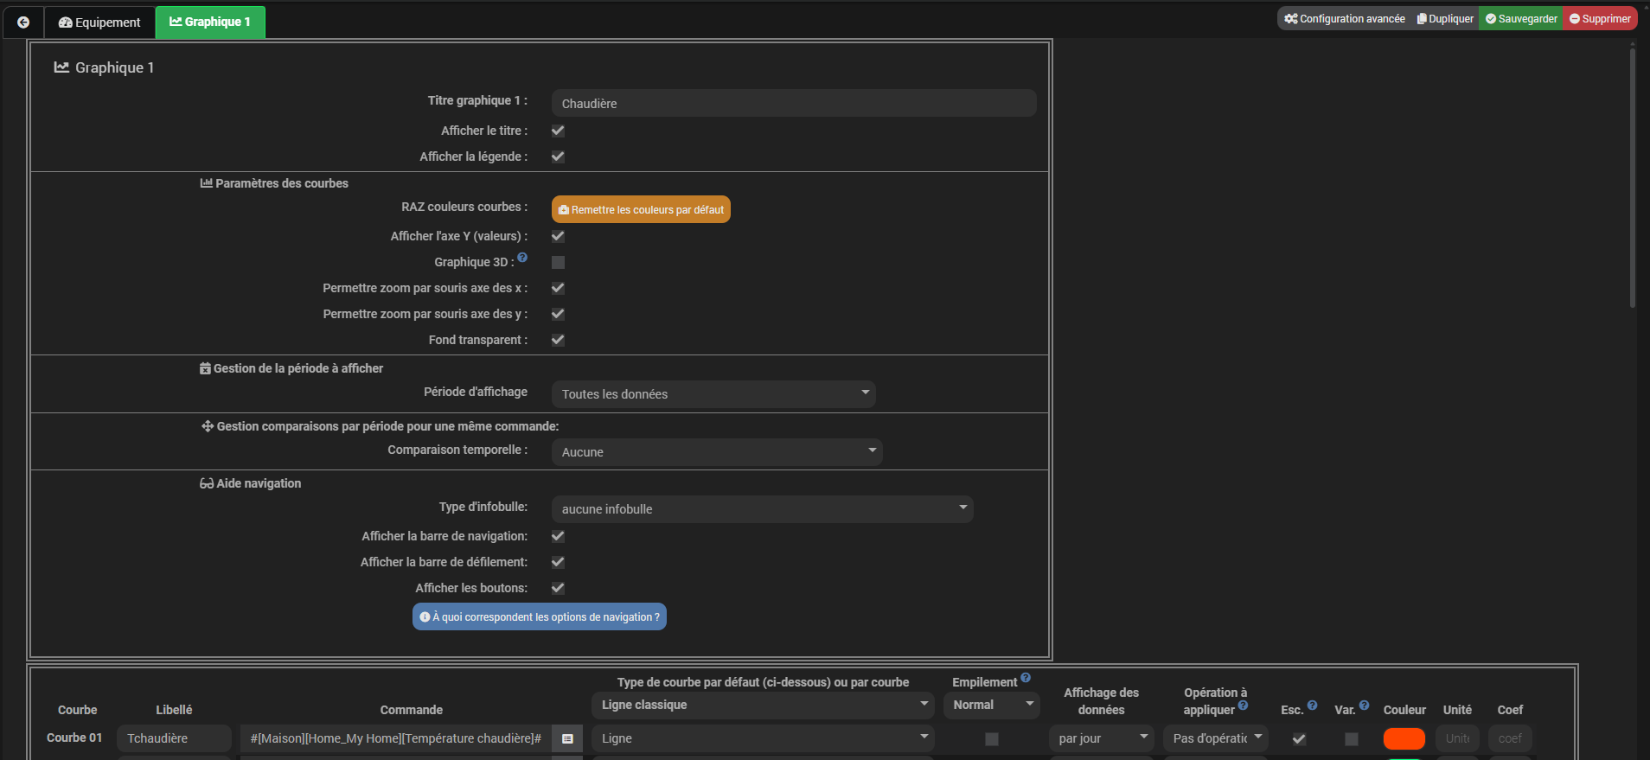Click the back arrow icon
Viewport: 1650px width, 760px height.
point(23,22)
